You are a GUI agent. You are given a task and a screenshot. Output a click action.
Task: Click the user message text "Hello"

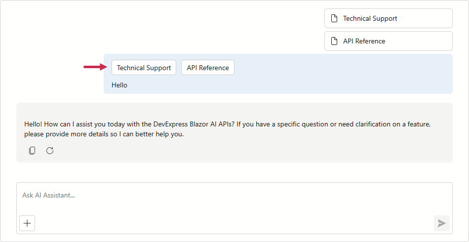[119, 85]
